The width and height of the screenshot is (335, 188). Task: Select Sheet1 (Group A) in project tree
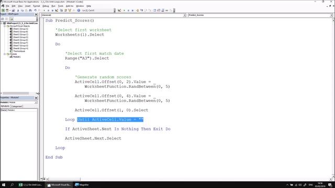20,29
